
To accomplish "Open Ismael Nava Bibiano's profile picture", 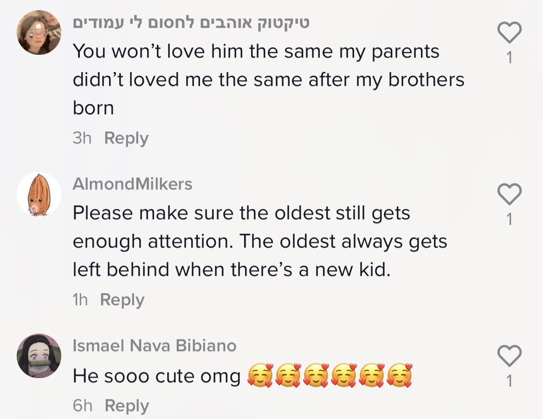I will 39,355.
